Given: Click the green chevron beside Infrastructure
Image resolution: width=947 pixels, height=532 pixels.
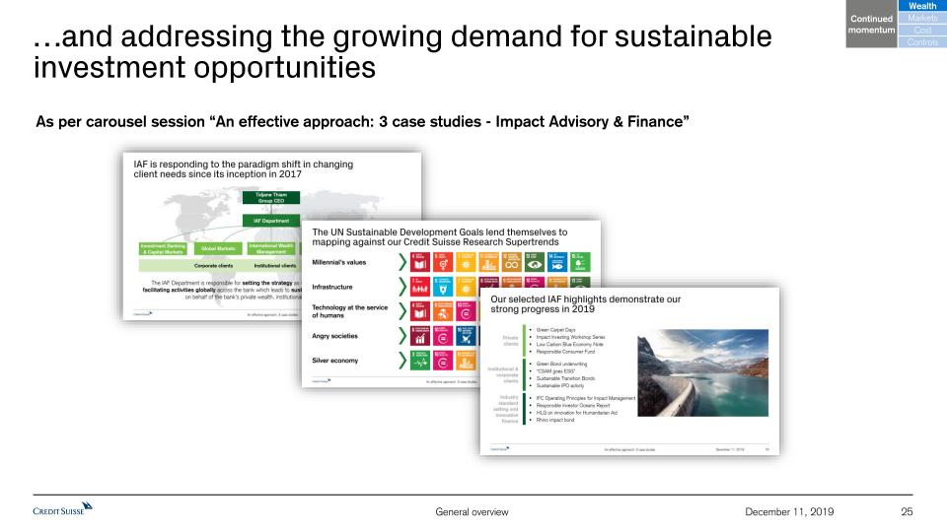Looking at the screenshot, I should tap(402, 287).
